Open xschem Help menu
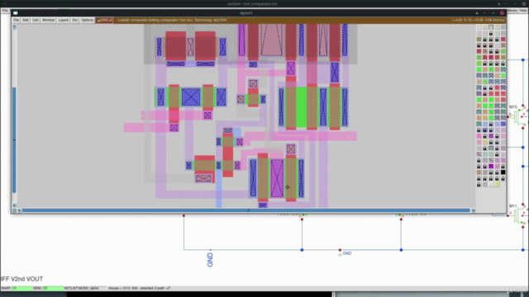 click(523, 11)
